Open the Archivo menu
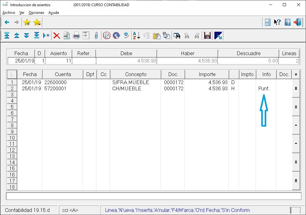306x215 pixels. (9, 13)
